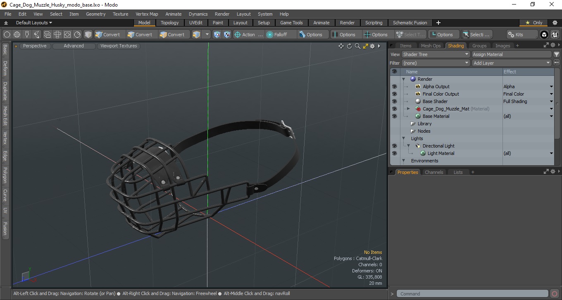
Task: Toggle the Falloff option
Action: [x=281, y=35]
